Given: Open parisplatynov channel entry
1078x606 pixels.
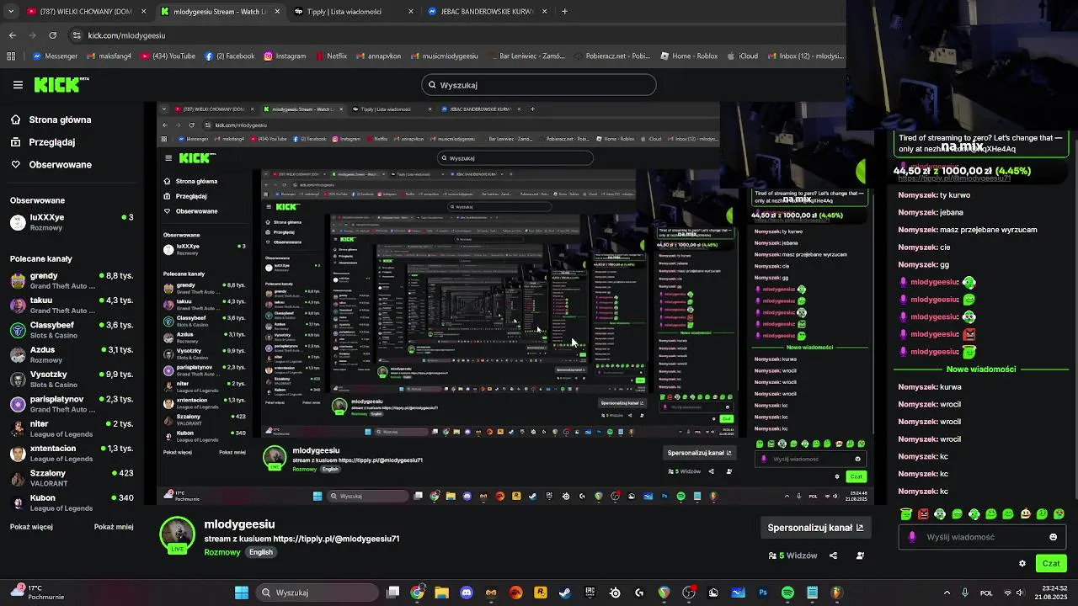Looking at the screenshot, I should click(72, 403).
